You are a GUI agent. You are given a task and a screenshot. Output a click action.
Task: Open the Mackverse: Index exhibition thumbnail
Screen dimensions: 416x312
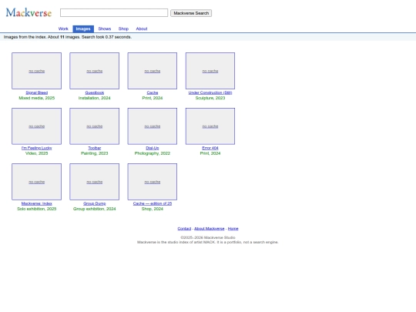pos(37,182)
